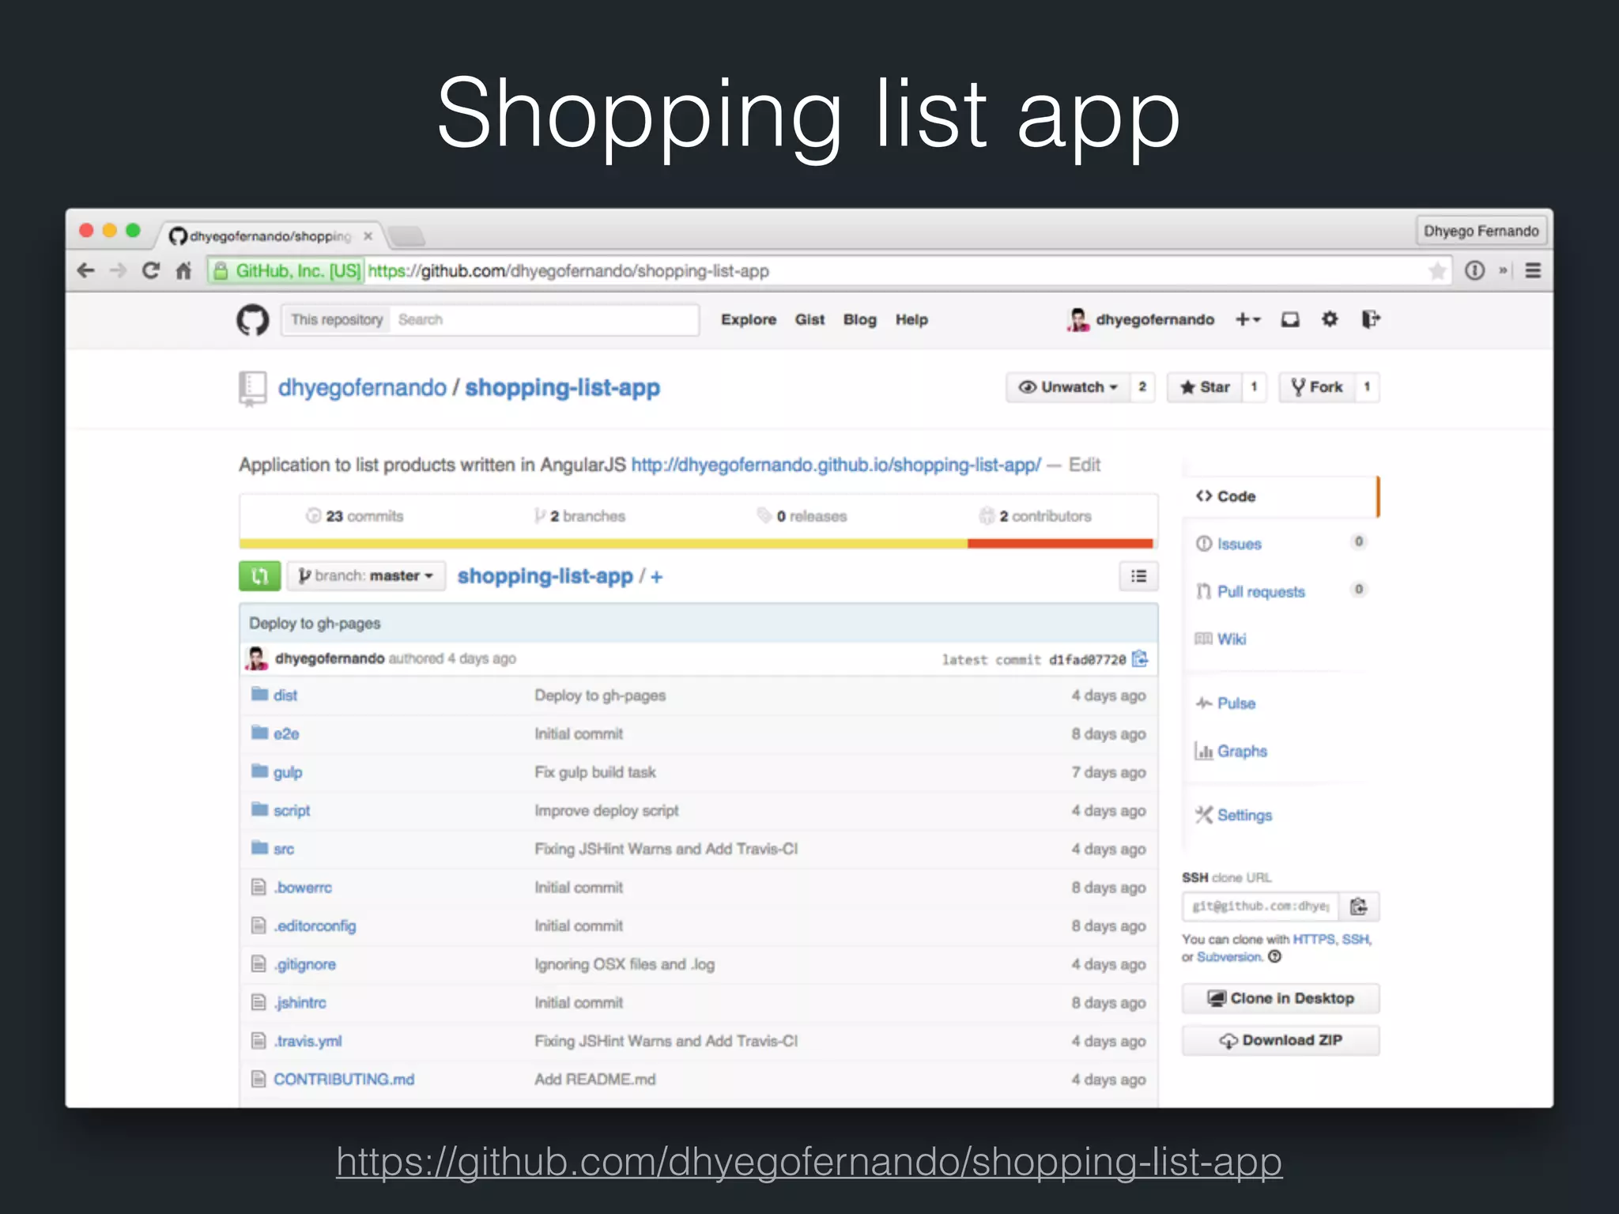This screenshot has width=1619, height=1214.
Task: Star the shopping-list-app repository
Action: [x=1205, y=387]
